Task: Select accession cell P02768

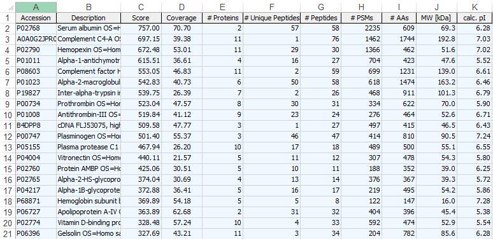Action: tap(36, 29)
